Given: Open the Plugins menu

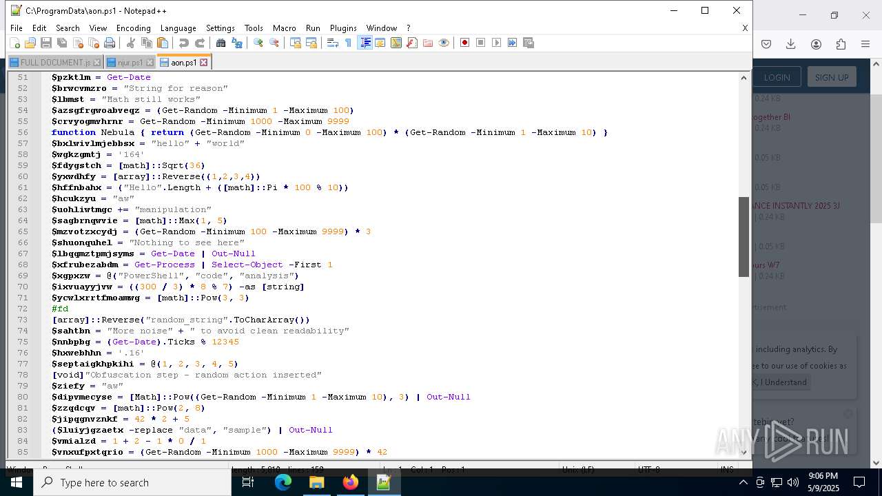Looking at the screenshot, I should click(343, 28).
